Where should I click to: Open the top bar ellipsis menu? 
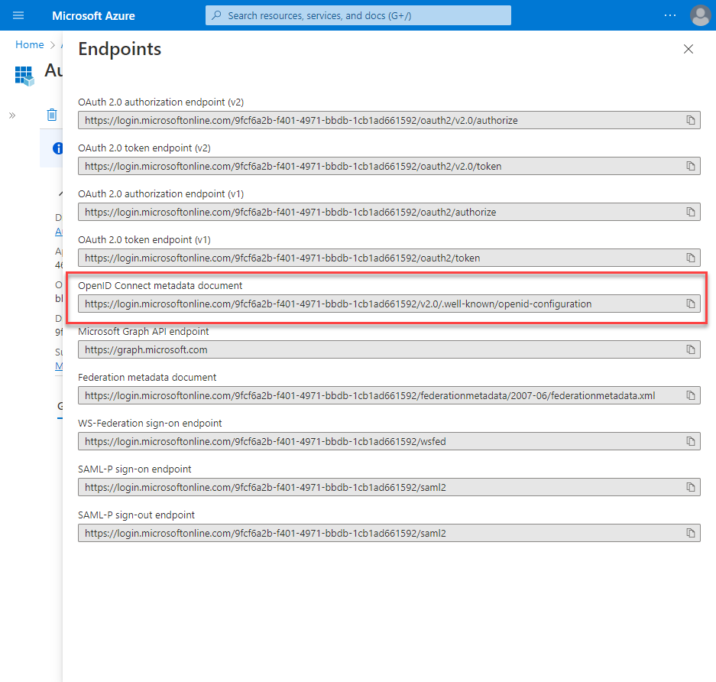pos(670,15)
